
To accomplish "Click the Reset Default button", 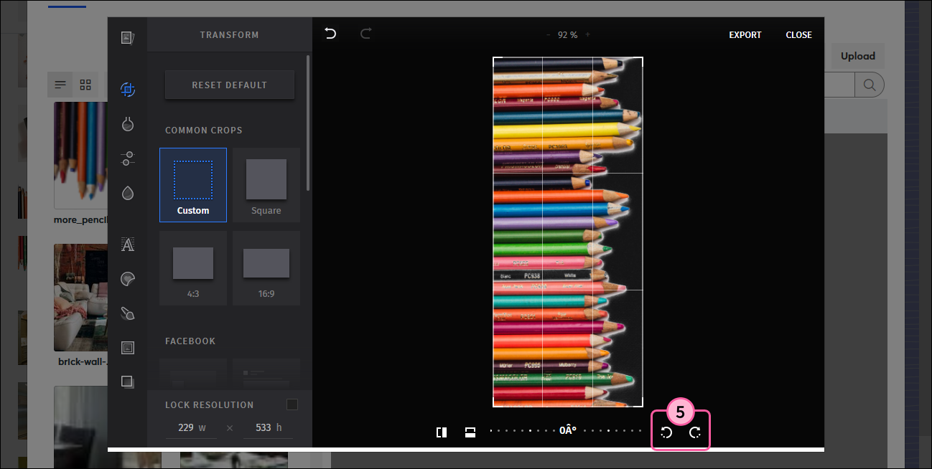I will [x=230, y=85].
